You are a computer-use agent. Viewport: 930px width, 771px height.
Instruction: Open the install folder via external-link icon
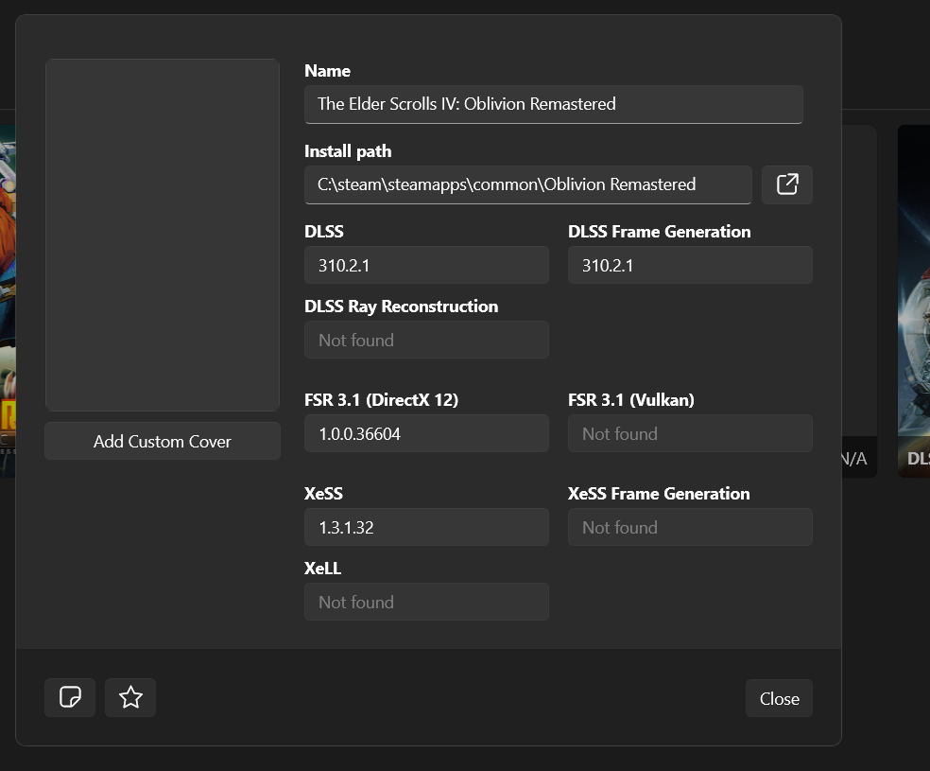point(786,184)
